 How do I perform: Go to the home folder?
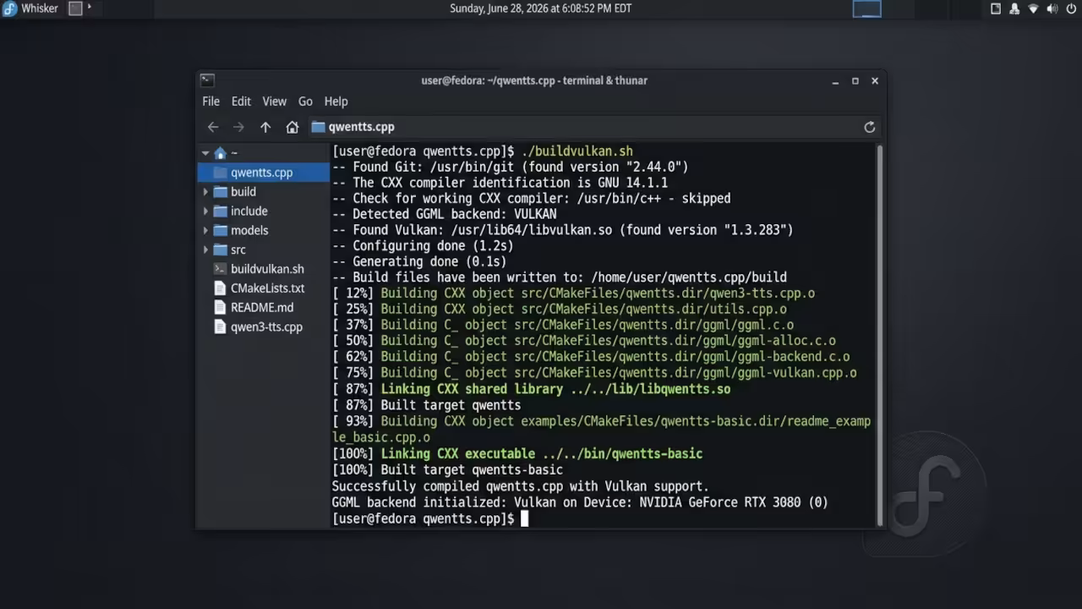coord(292,127)
